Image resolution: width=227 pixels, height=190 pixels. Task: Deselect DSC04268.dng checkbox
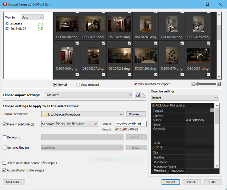tap(130, 43)
